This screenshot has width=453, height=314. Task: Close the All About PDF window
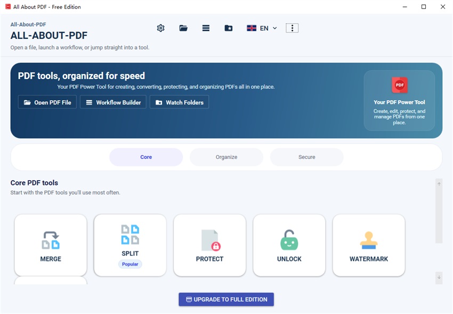[442, 6]
